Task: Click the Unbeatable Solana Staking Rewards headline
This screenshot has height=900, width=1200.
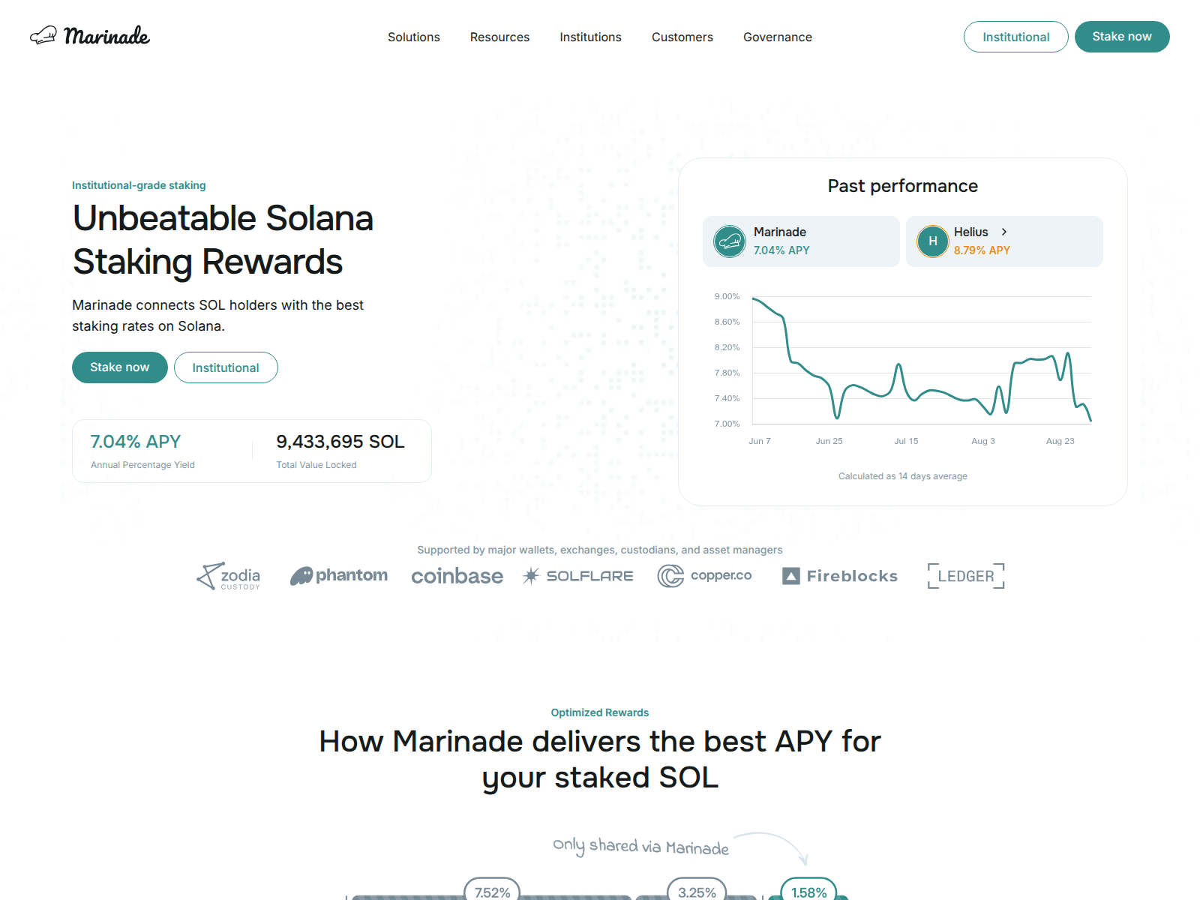Action: point(223,240)
